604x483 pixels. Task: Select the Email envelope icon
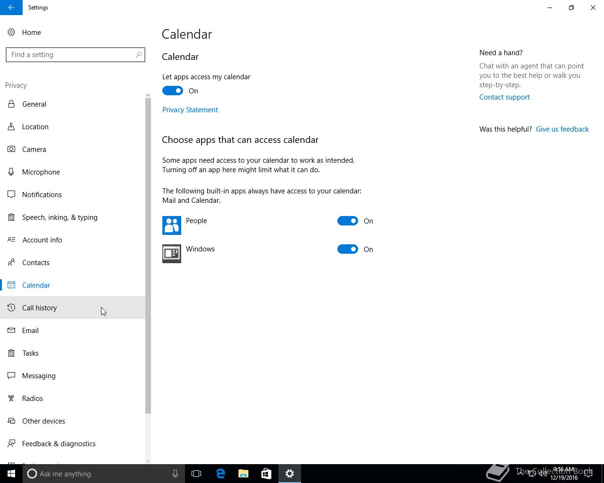11,330
